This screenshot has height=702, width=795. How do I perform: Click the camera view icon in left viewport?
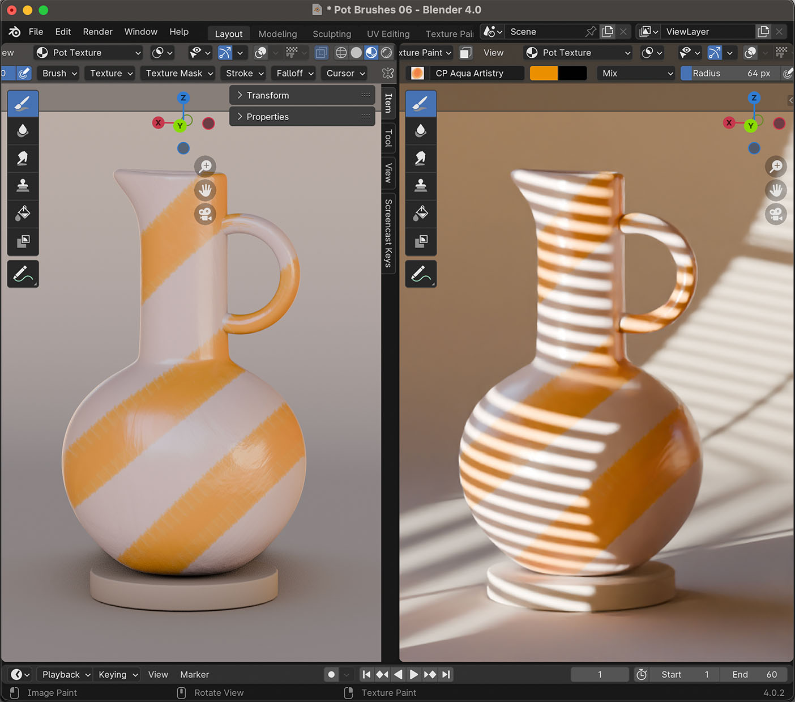click(206, 214)
